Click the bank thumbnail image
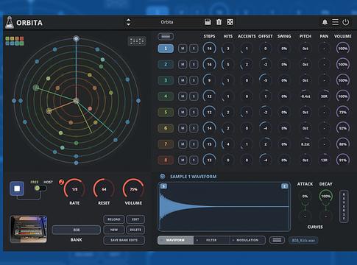357x265 pixels. (29, 229)
